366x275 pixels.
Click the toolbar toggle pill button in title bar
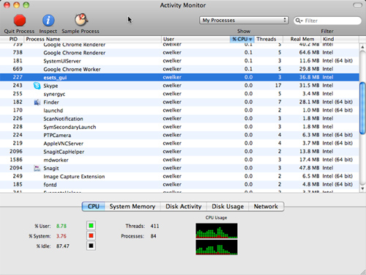coord(357,5)
